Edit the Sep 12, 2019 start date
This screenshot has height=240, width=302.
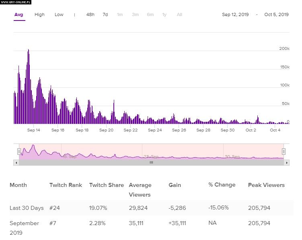[235, 15]
